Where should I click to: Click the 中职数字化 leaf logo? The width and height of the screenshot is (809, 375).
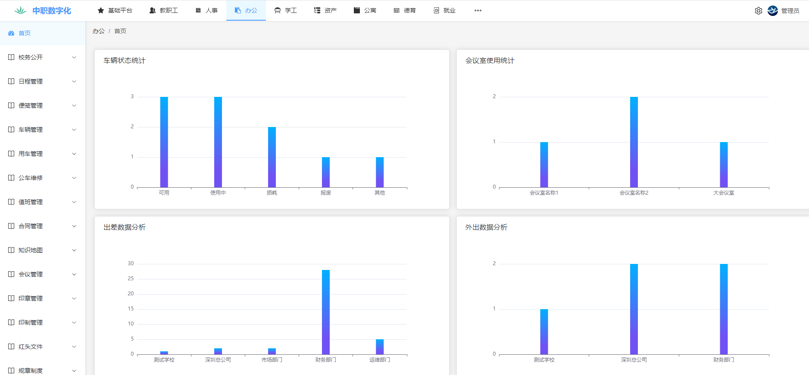coord(20,11)
